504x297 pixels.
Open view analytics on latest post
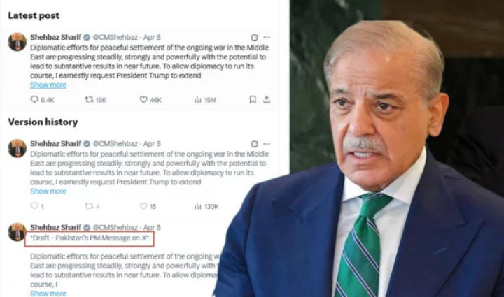coord(197,100)
